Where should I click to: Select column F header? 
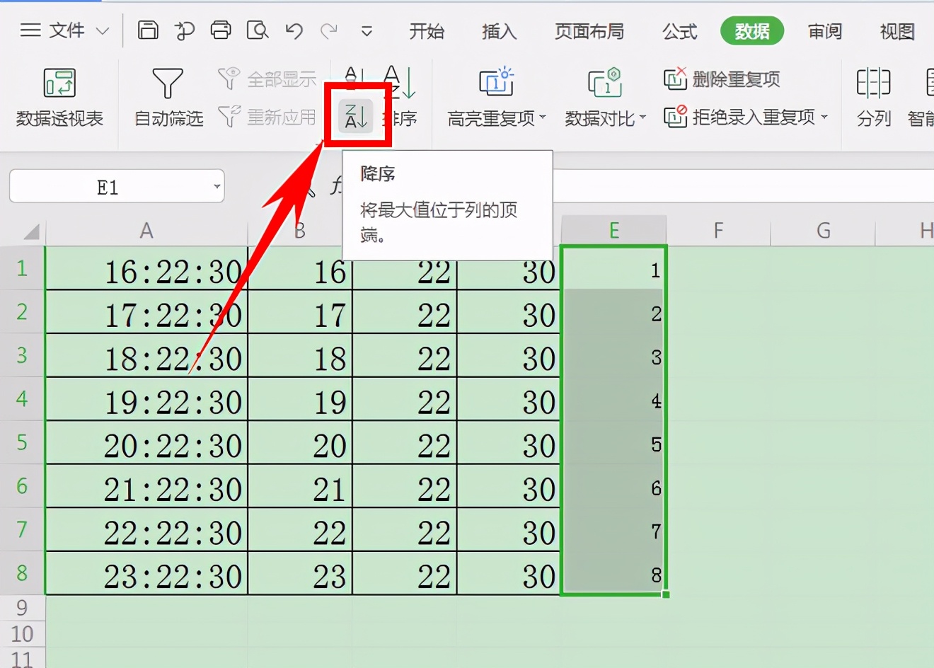tap(718, 231)
